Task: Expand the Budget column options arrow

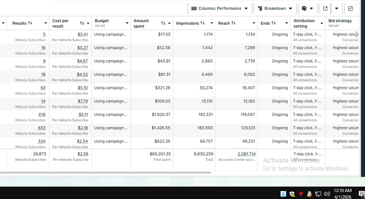Action: (127, 23)
